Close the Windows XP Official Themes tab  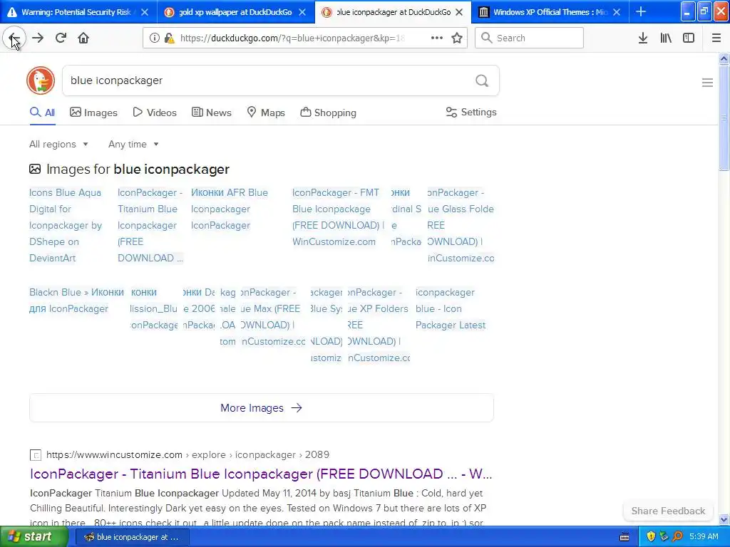pyautogui.click(x=617, y=12)
